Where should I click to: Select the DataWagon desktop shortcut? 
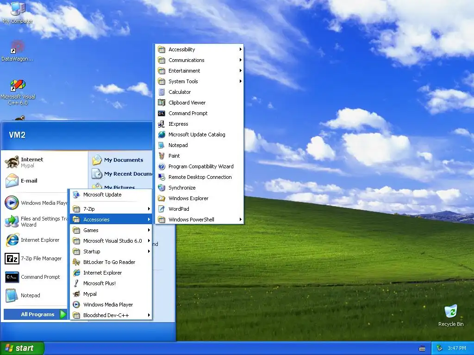point(17,51)
